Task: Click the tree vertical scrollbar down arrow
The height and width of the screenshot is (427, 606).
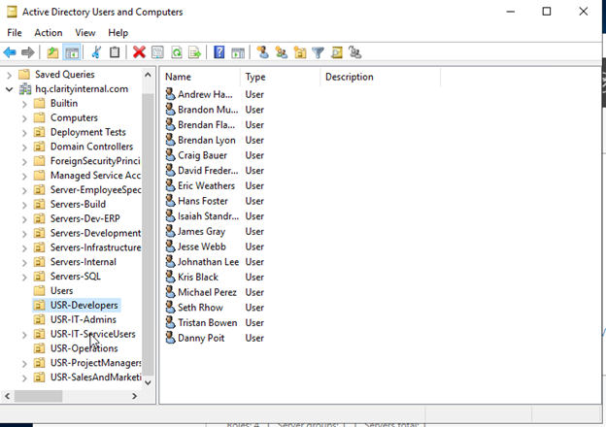Action: tap(148, 382)
